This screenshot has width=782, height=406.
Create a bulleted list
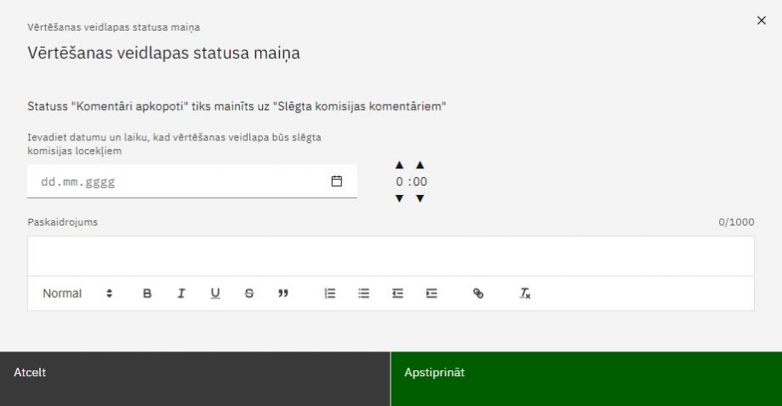click(x=364, y=294)
